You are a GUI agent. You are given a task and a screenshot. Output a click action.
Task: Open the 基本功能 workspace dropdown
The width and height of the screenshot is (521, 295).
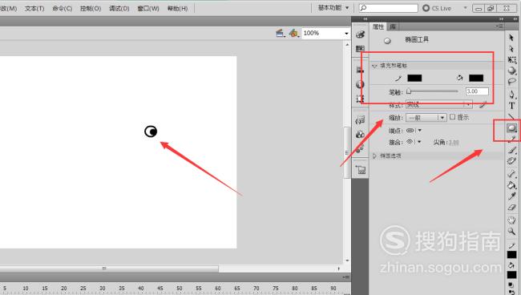point(333,8)
